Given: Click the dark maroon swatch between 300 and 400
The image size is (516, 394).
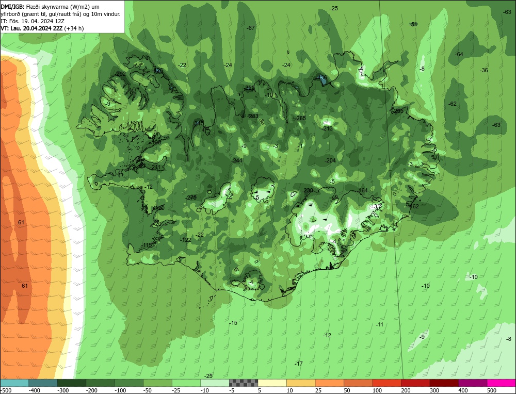Looking at the screenshot, I should pyautogui.click(x=444, y=383).
